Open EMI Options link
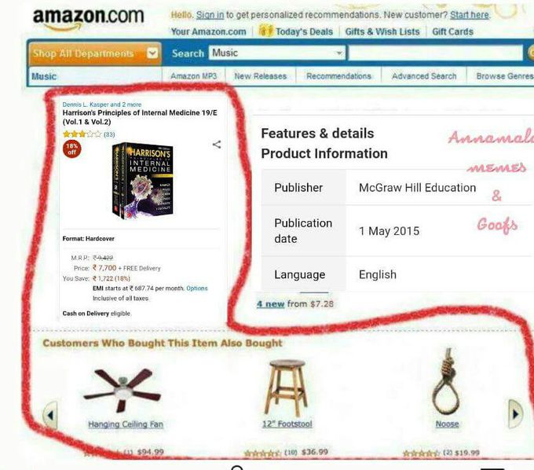The width and height of the screenshot is (534, 470). 197,288
